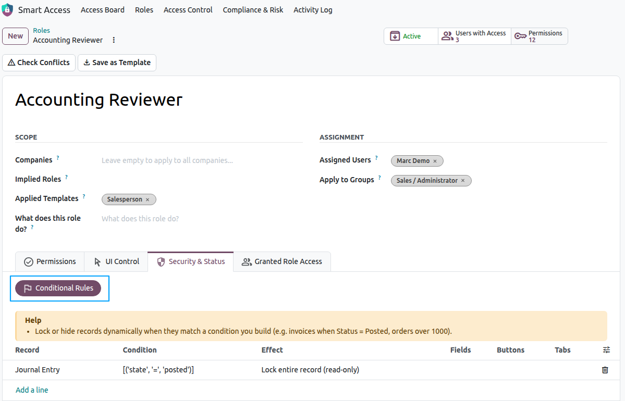Open Compliance & Risk menu
The height and width of the screenshot is (401, 625).
(253, 10)
